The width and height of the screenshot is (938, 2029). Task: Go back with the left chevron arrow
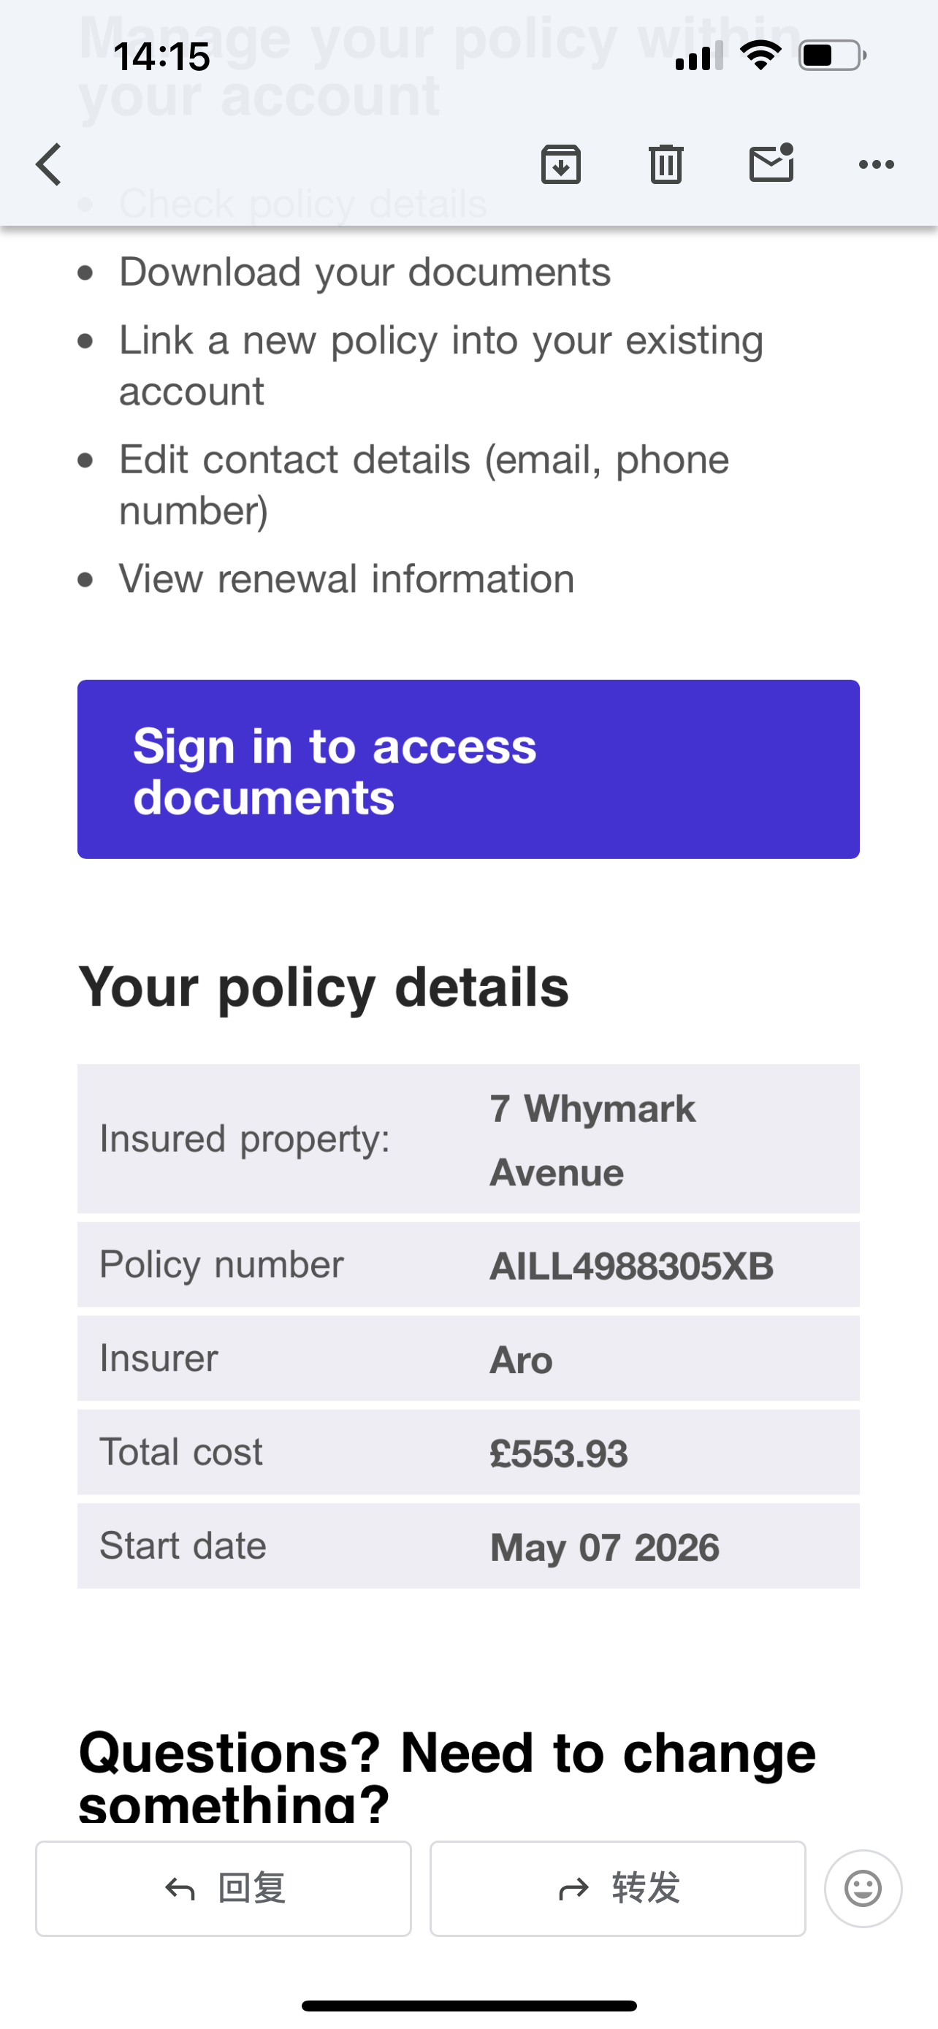click(49, 164)
